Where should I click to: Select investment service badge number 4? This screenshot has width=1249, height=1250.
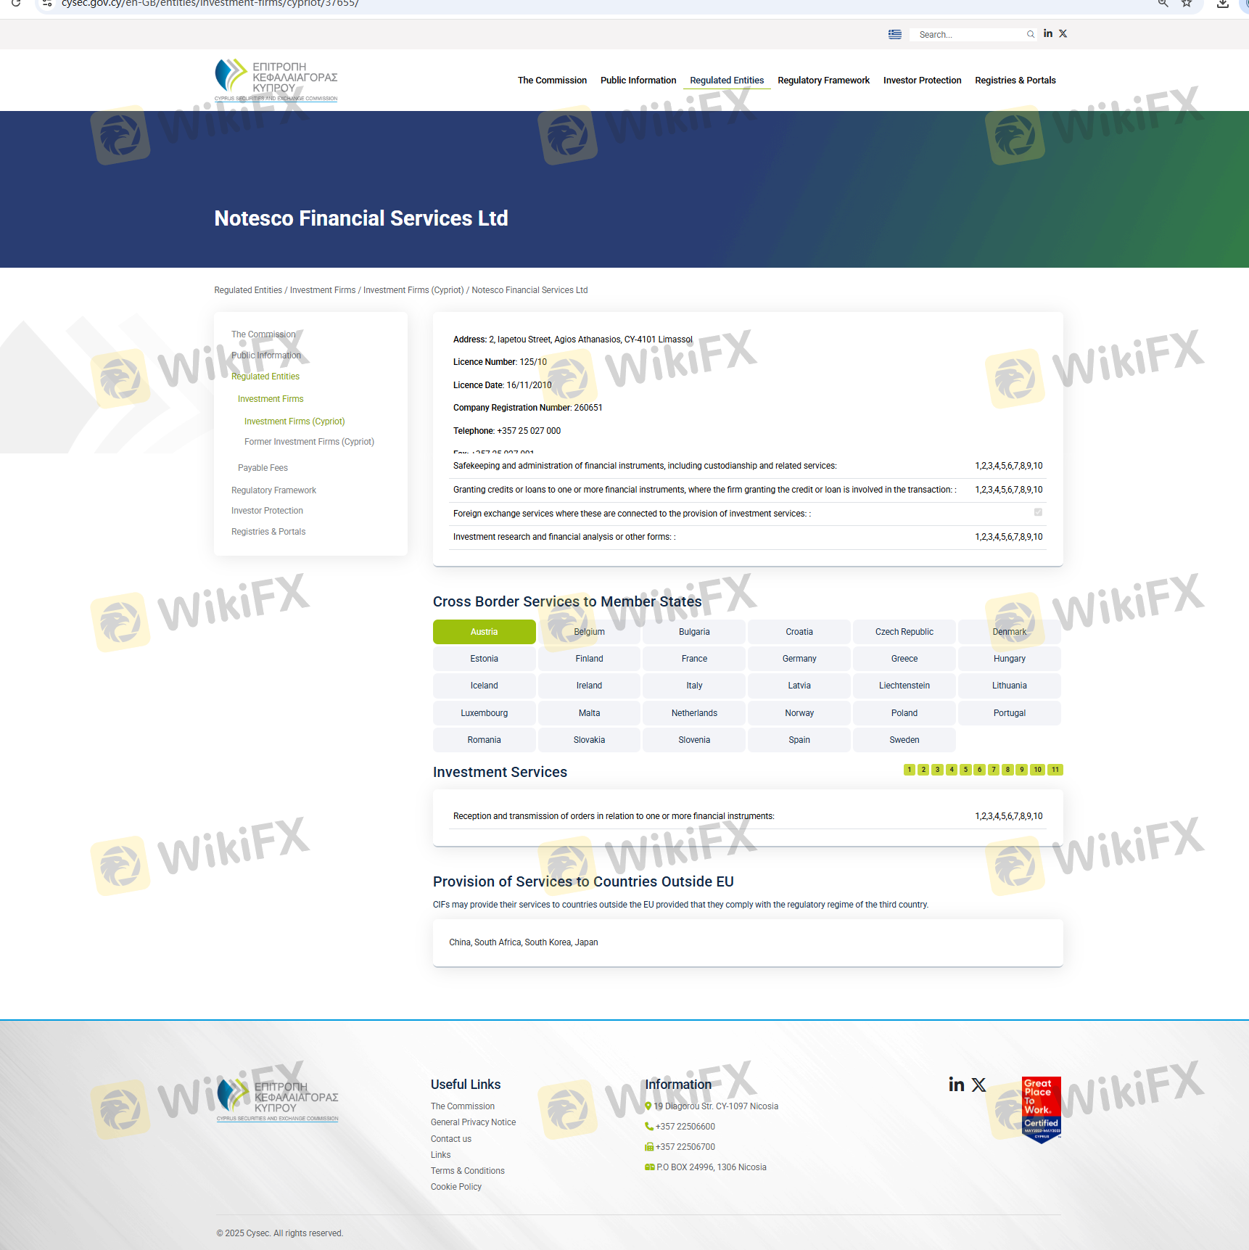point(952,770)
